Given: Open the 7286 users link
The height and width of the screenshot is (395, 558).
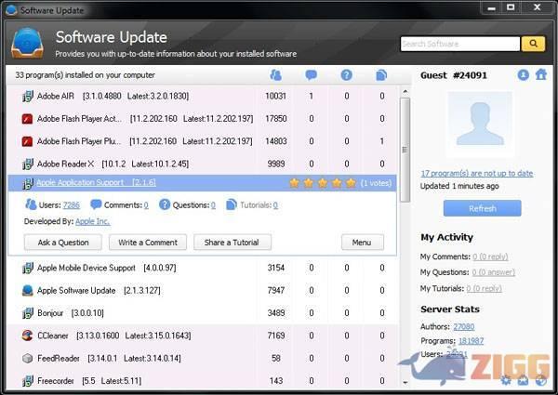Looking at the screenshot, I should tap(72, 205).
